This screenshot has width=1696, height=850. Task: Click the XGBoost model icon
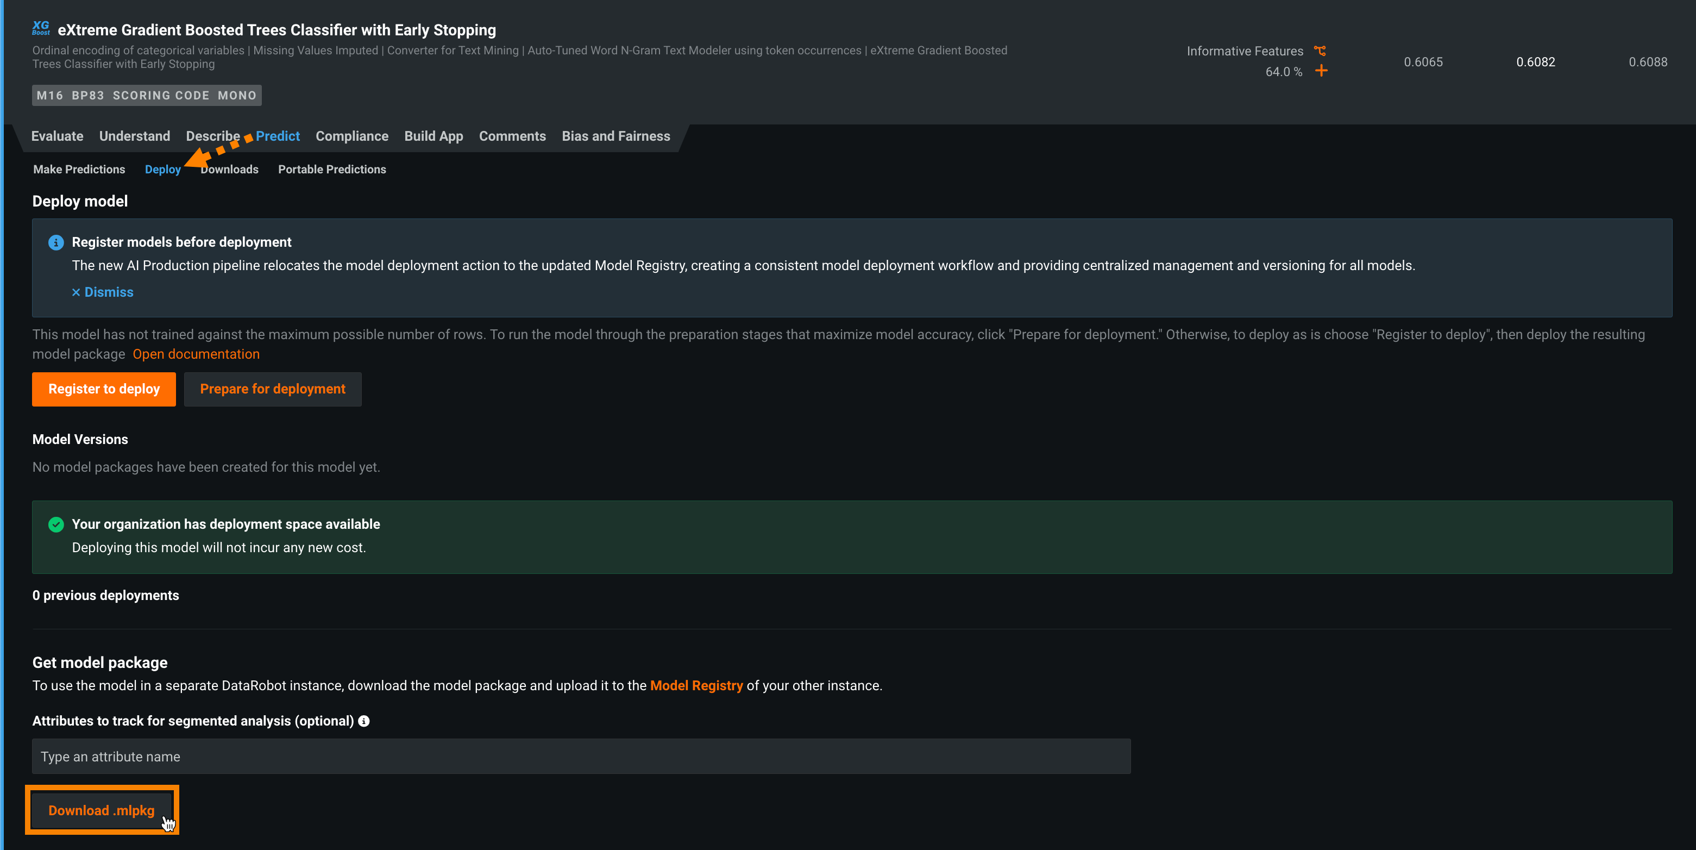(41, 28)
